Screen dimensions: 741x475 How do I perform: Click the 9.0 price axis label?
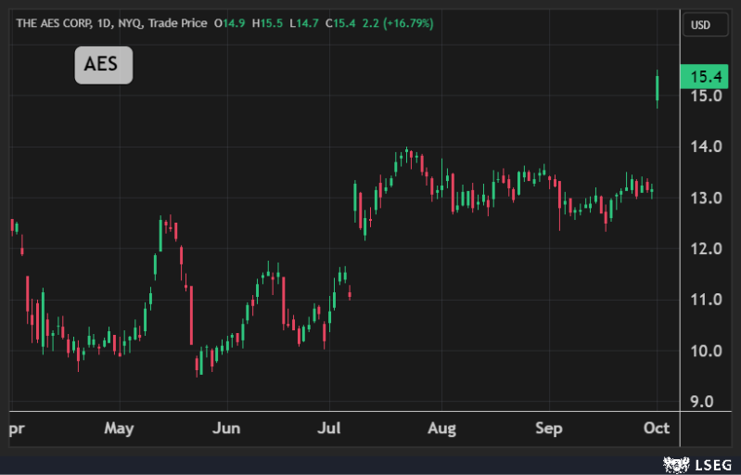point(700,403)
